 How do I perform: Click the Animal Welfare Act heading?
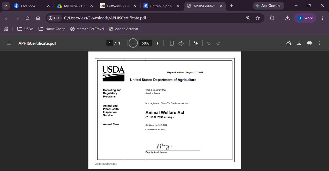(165, 112)
